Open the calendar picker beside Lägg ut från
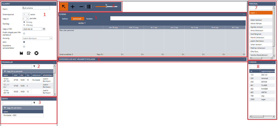 (x=44, y=29)
